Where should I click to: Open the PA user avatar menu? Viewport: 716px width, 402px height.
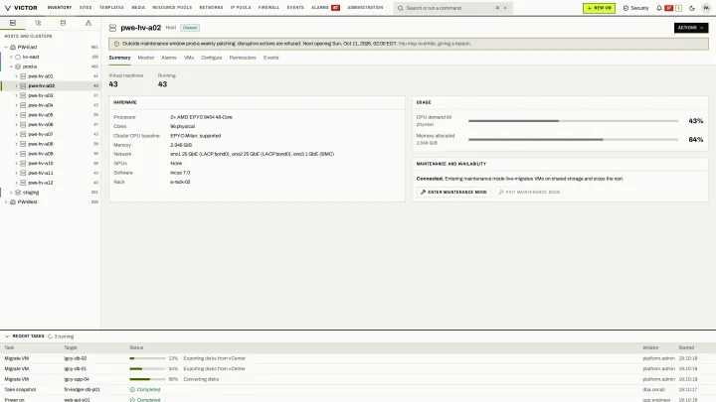pos(706,8)
